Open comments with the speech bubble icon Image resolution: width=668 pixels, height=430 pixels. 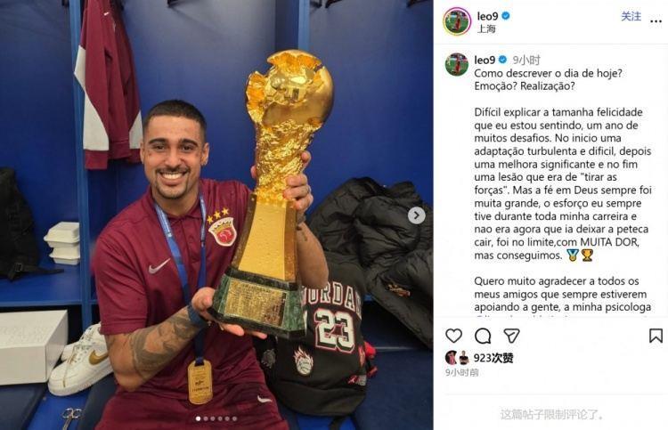point(483,336)
